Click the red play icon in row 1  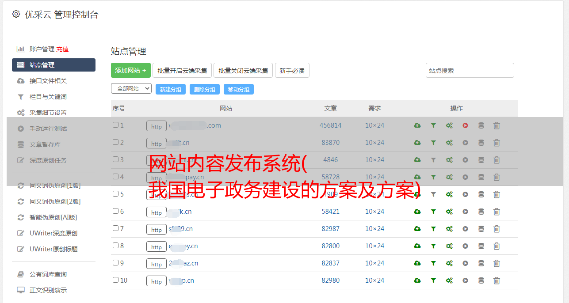pyautogui.click(x=465, y=125)
